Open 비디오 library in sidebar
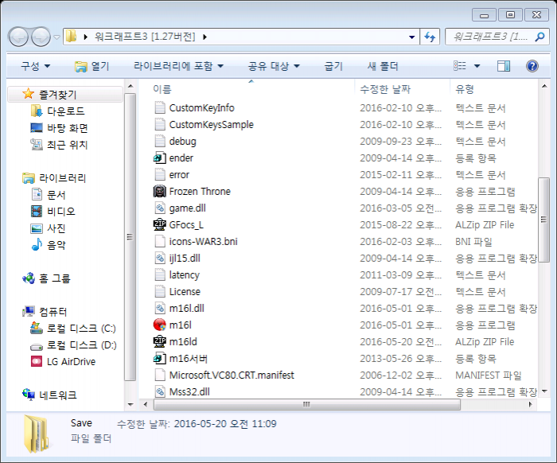The image size is (557, 463). point(53,212)
